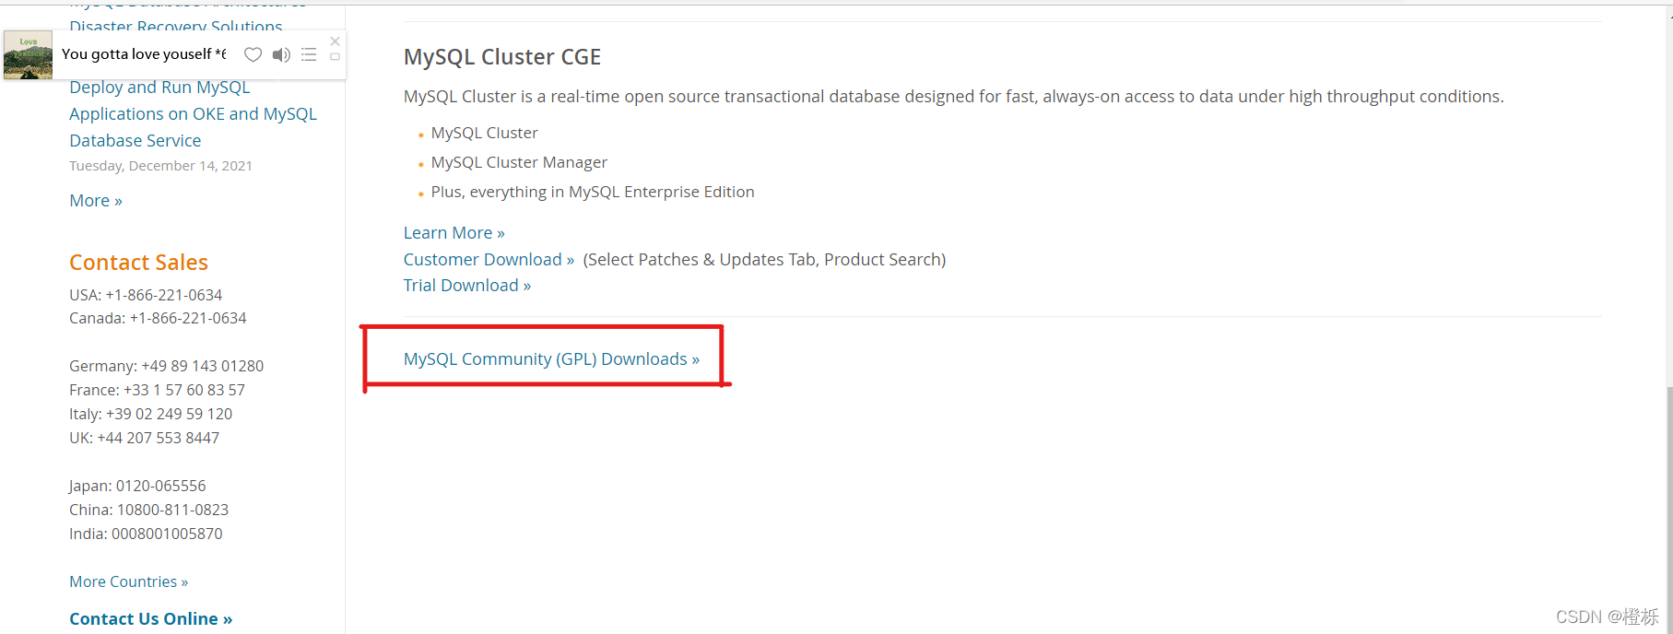Click the Germany phone number text
This screenshot has height=634, width=1673.
(167, 366)
